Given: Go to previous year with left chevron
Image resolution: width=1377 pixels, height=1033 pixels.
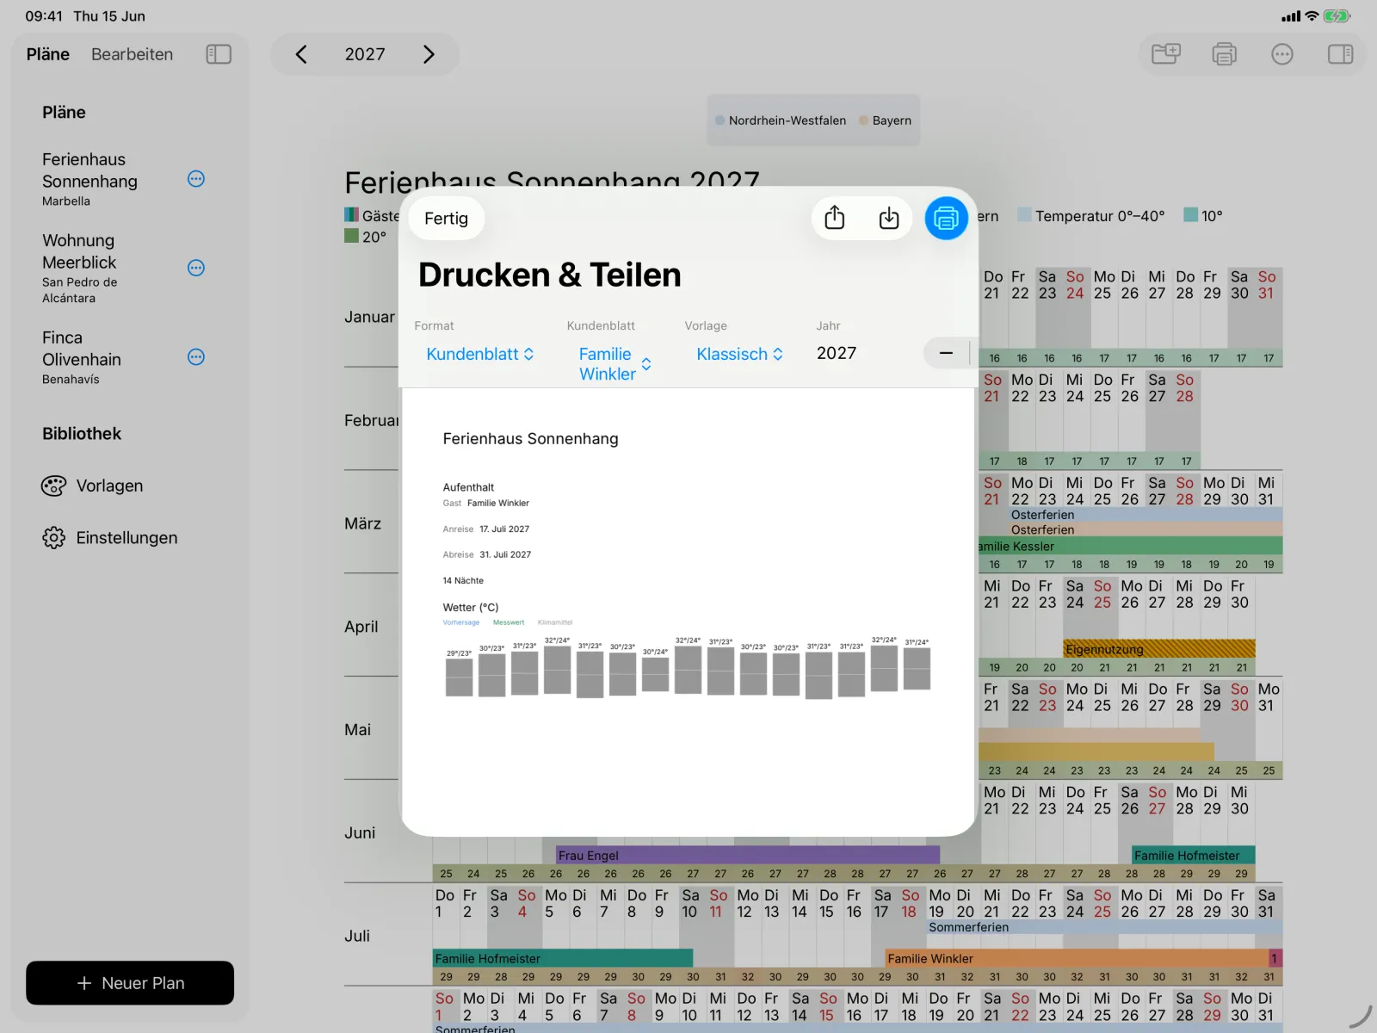Looking at the screenshot, I should pyautogui.click(x=301, y=54).
